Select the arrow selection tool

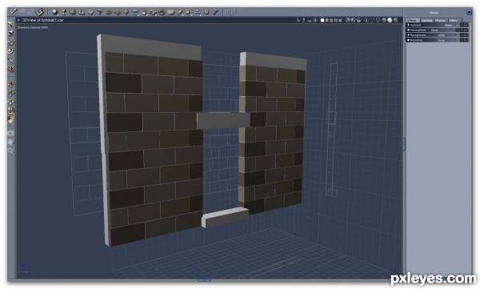(x=10, y=24)
